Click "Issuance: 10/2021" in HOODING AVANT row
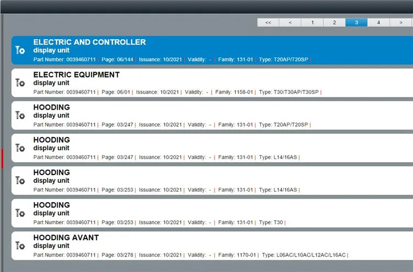413x272 pixels. (160, 255)
